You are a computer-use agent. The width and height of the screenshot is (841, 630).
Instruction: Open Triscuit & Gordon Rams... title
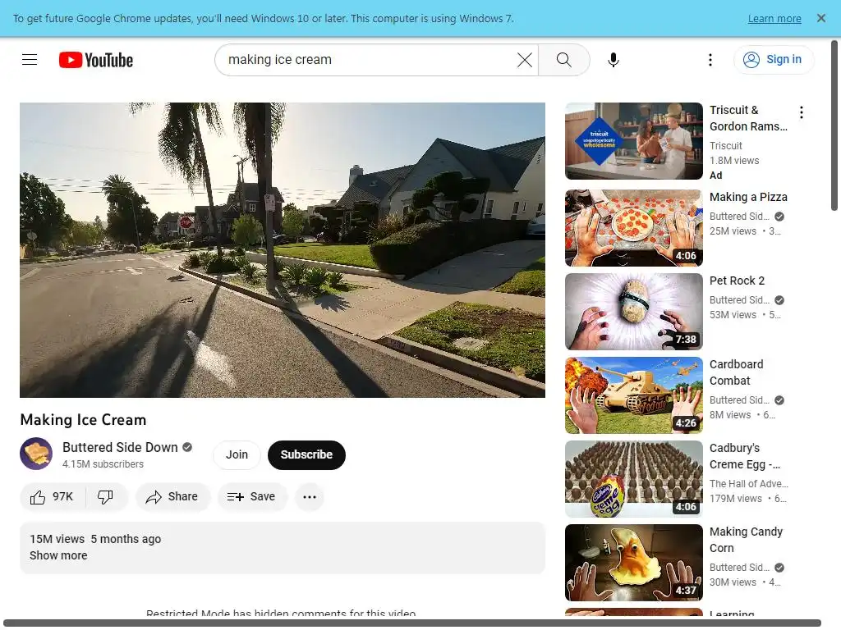click(748, 118)
